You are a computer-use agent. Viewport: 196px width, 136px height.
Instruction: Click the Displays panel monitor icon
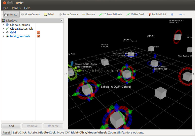(3, 21)
